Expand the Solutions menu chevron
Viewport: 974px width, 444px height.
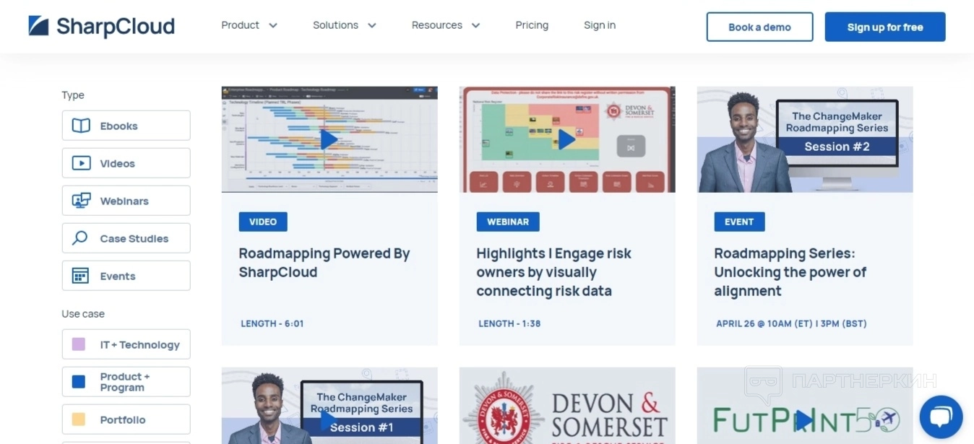point(372,26)
